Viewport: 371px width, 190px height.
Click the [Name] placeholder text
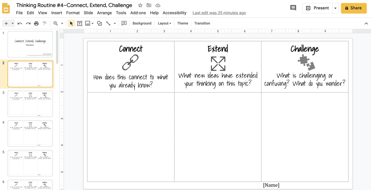(x=271, y=185)
